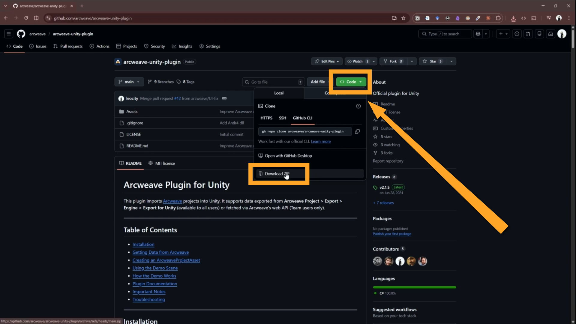
Task: Open the GitHub home logo
Action: click(x=21, y=34)
